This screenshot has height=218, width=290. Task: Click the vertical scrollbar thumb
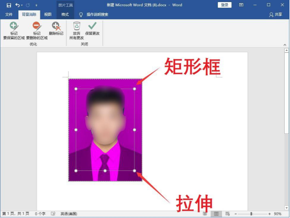click(286, 93)
